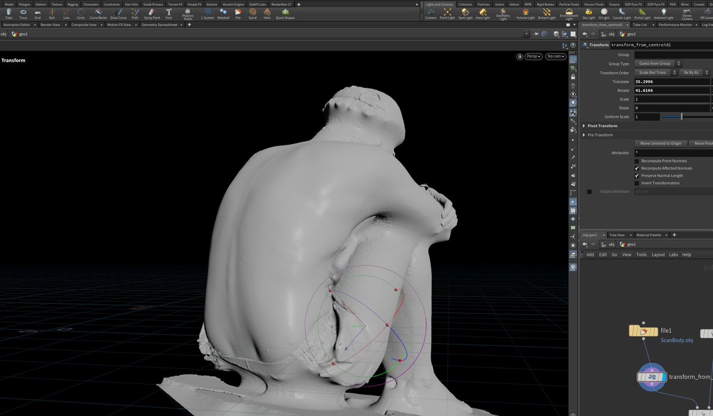Switch to the Deform shelf tab

[x=40, y=4]
